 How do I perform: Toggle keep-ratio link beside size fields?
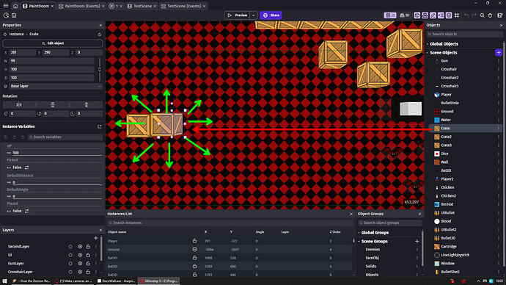[100, 70]
